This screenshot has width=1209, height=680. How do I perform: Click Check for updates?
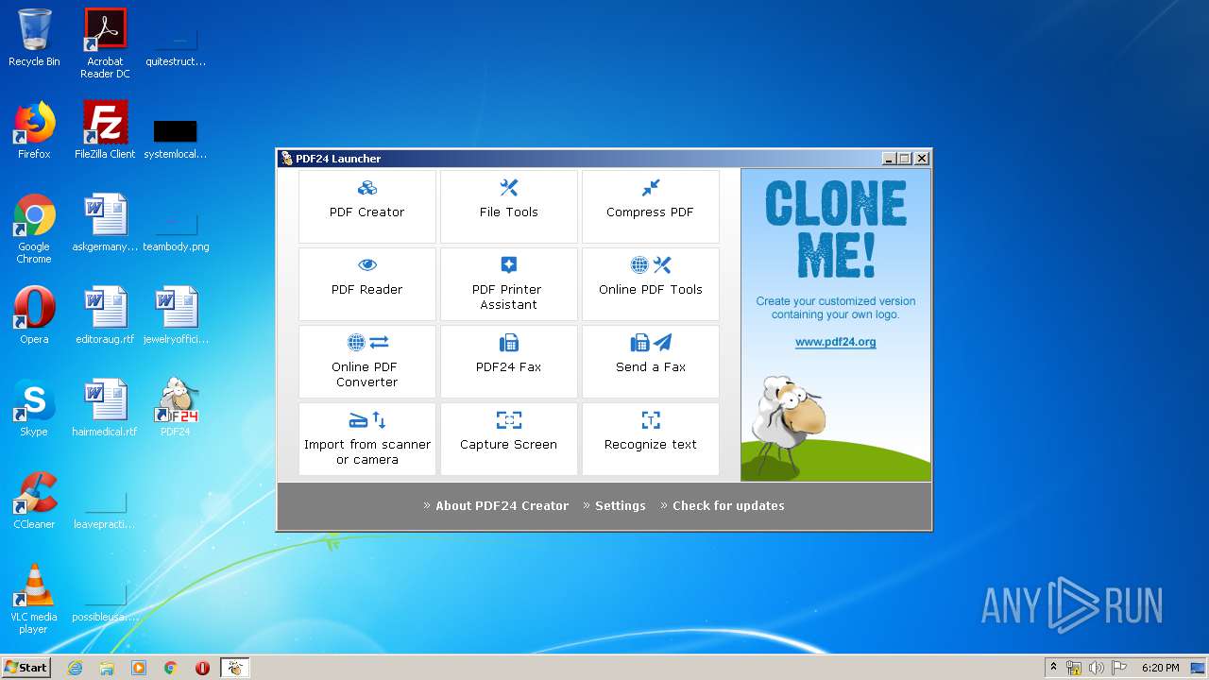click(x=728, y=506)
